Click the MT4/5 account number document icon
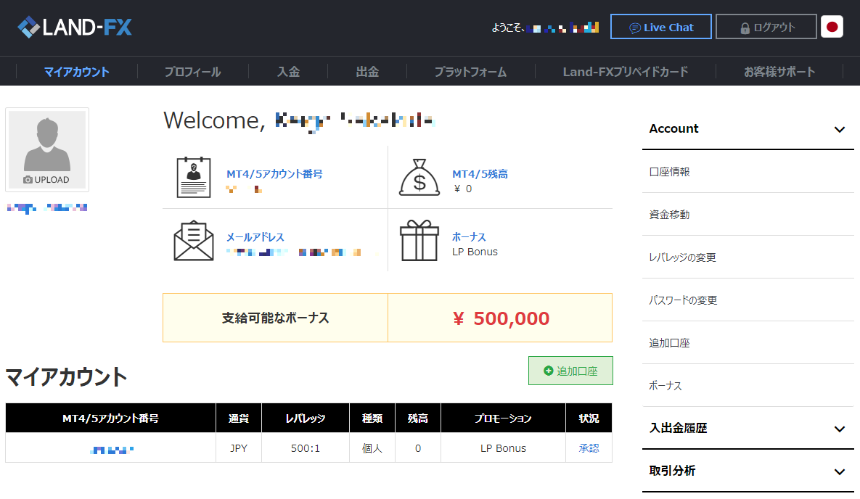The image size is (860, 499). 194,178
